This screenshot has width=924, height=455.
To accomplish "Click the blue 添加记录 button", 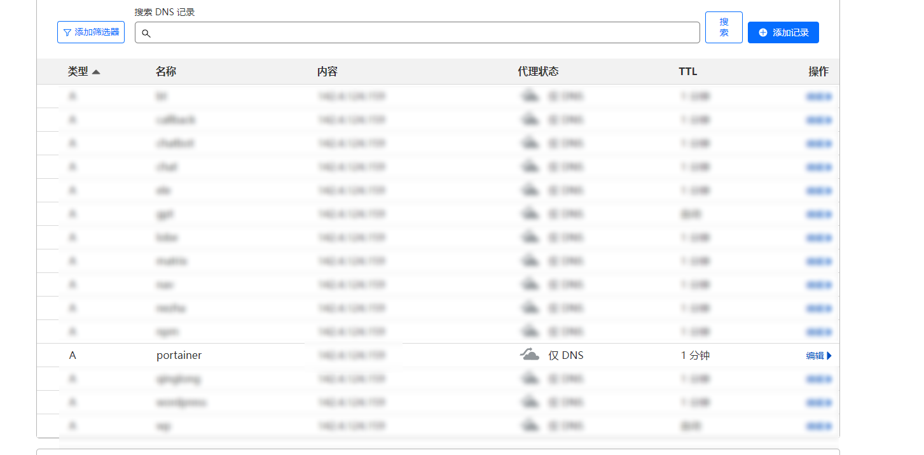I will [x=783, y=32].
